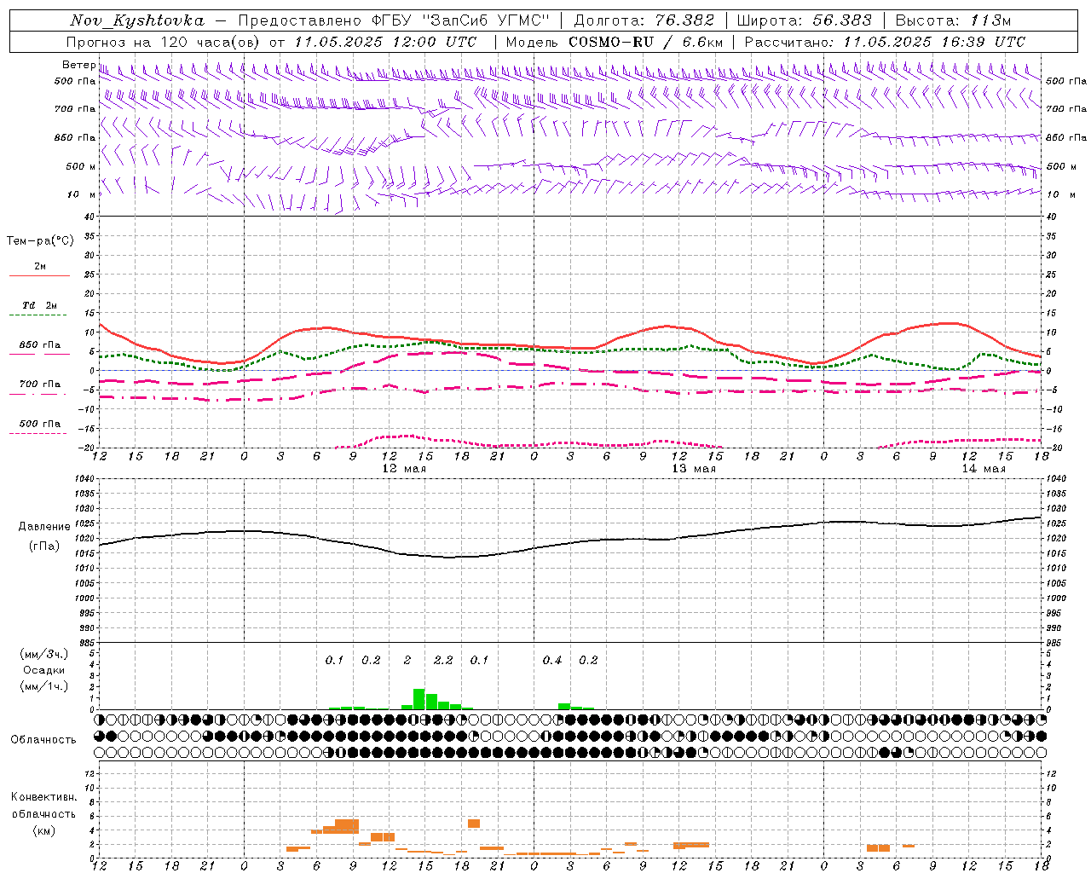Click the (км) unit under convective cloudiness

[x=44, y=830]
